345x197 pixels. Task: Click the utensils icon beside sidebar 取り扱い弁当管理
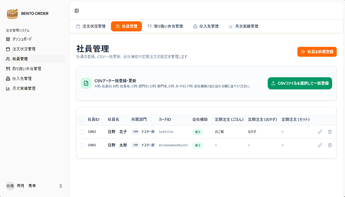tap(8, 69)
